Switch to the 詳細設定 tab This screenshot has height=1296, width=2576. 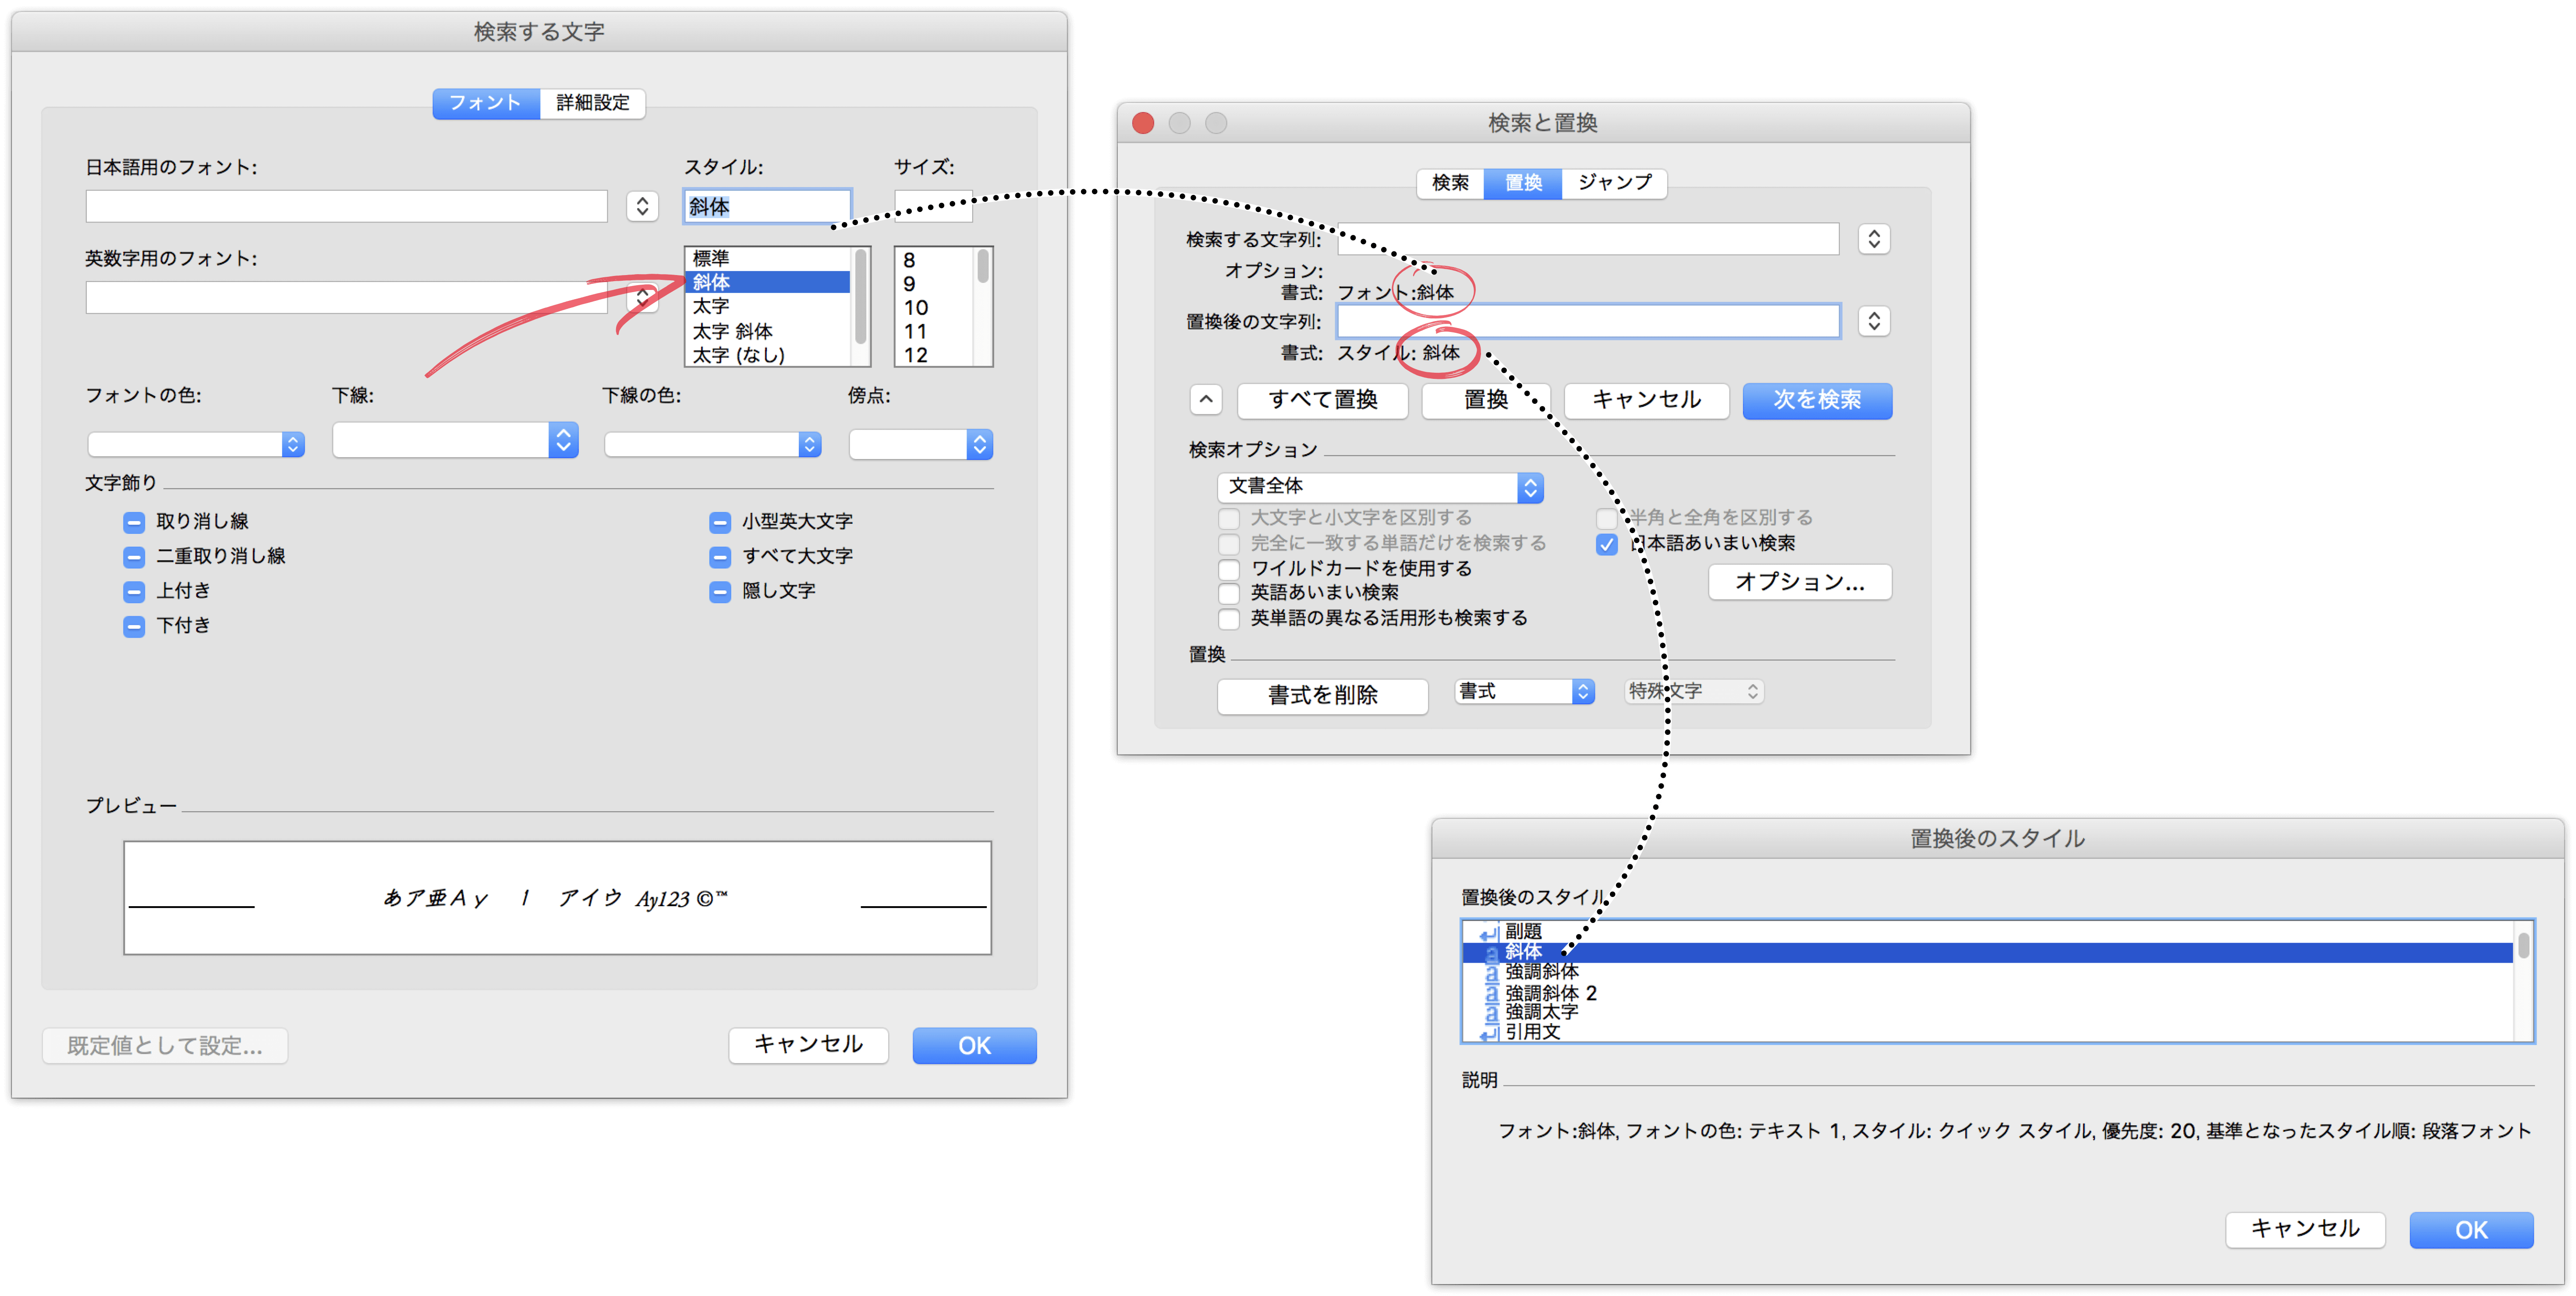point(592,103)
